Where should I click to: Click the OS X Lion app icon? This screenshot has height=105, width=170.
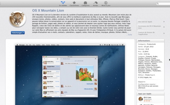[x=141, y=99]
